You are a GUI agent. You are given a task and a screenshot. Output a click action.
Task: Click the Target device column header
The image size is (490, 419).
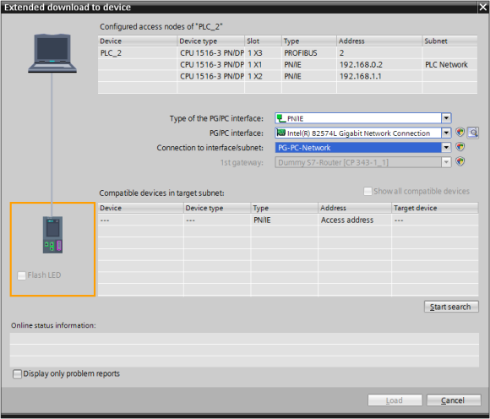tap(435, 208)
